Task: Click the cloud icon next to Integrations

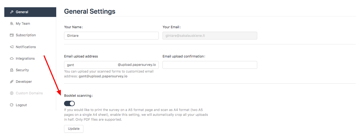Action: point(12,58)
